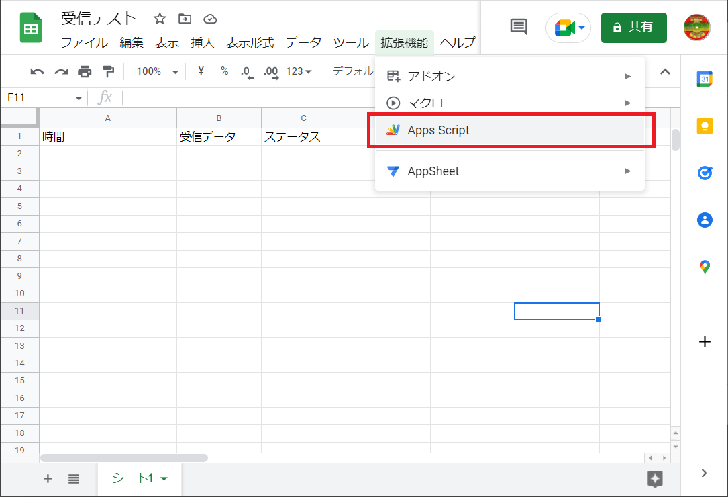Open Google Calendar in side panel
Image resolution: width=728 pixels, height=497 pixels.
(705, 79)
